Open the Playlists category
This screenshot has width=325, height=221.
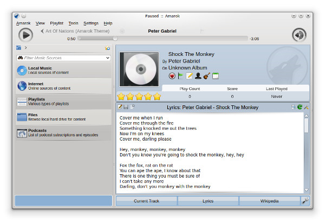[63, 102]
